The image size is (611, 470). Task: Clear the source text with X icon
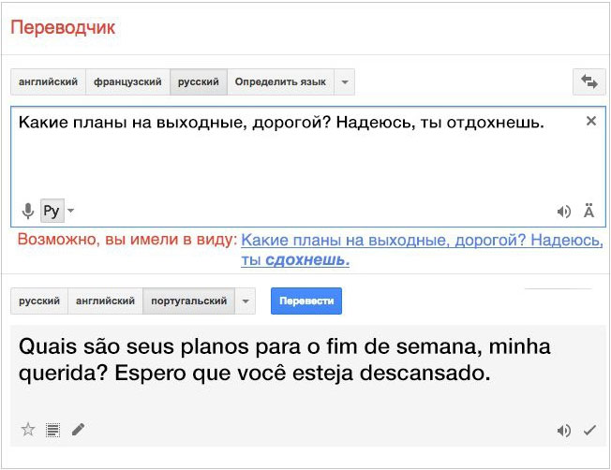tap(591, 121)
